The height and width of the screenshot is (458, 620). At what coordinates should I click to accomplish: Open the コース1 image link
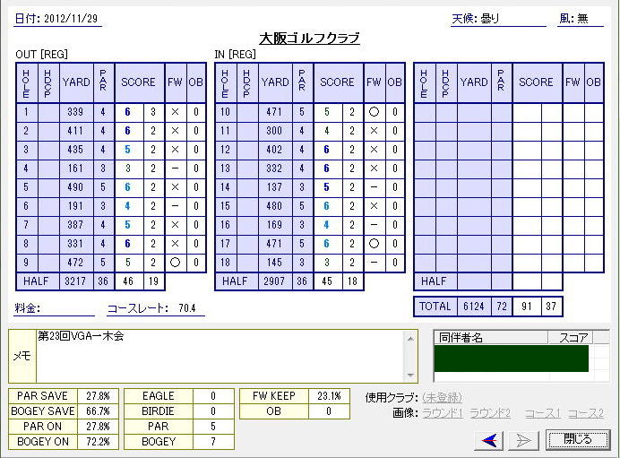coord(543,413)
